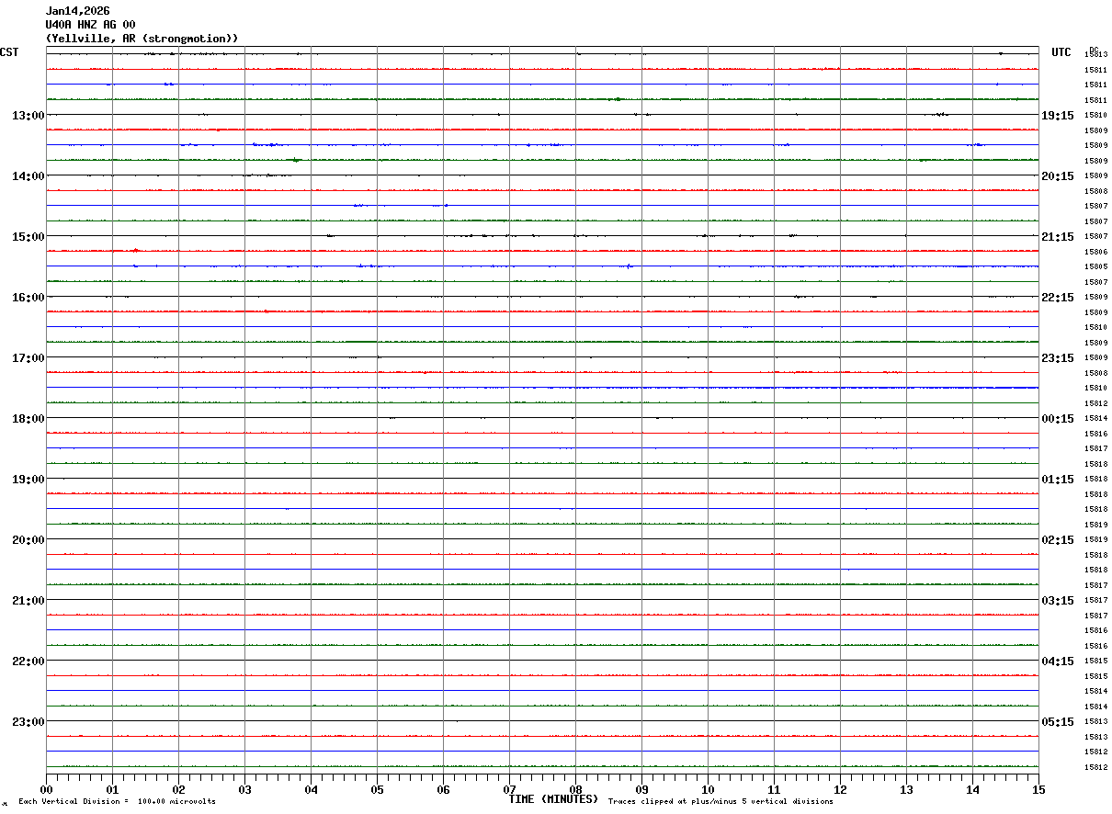Select minute tick label 04 on the bottom axis

[311, 789]
